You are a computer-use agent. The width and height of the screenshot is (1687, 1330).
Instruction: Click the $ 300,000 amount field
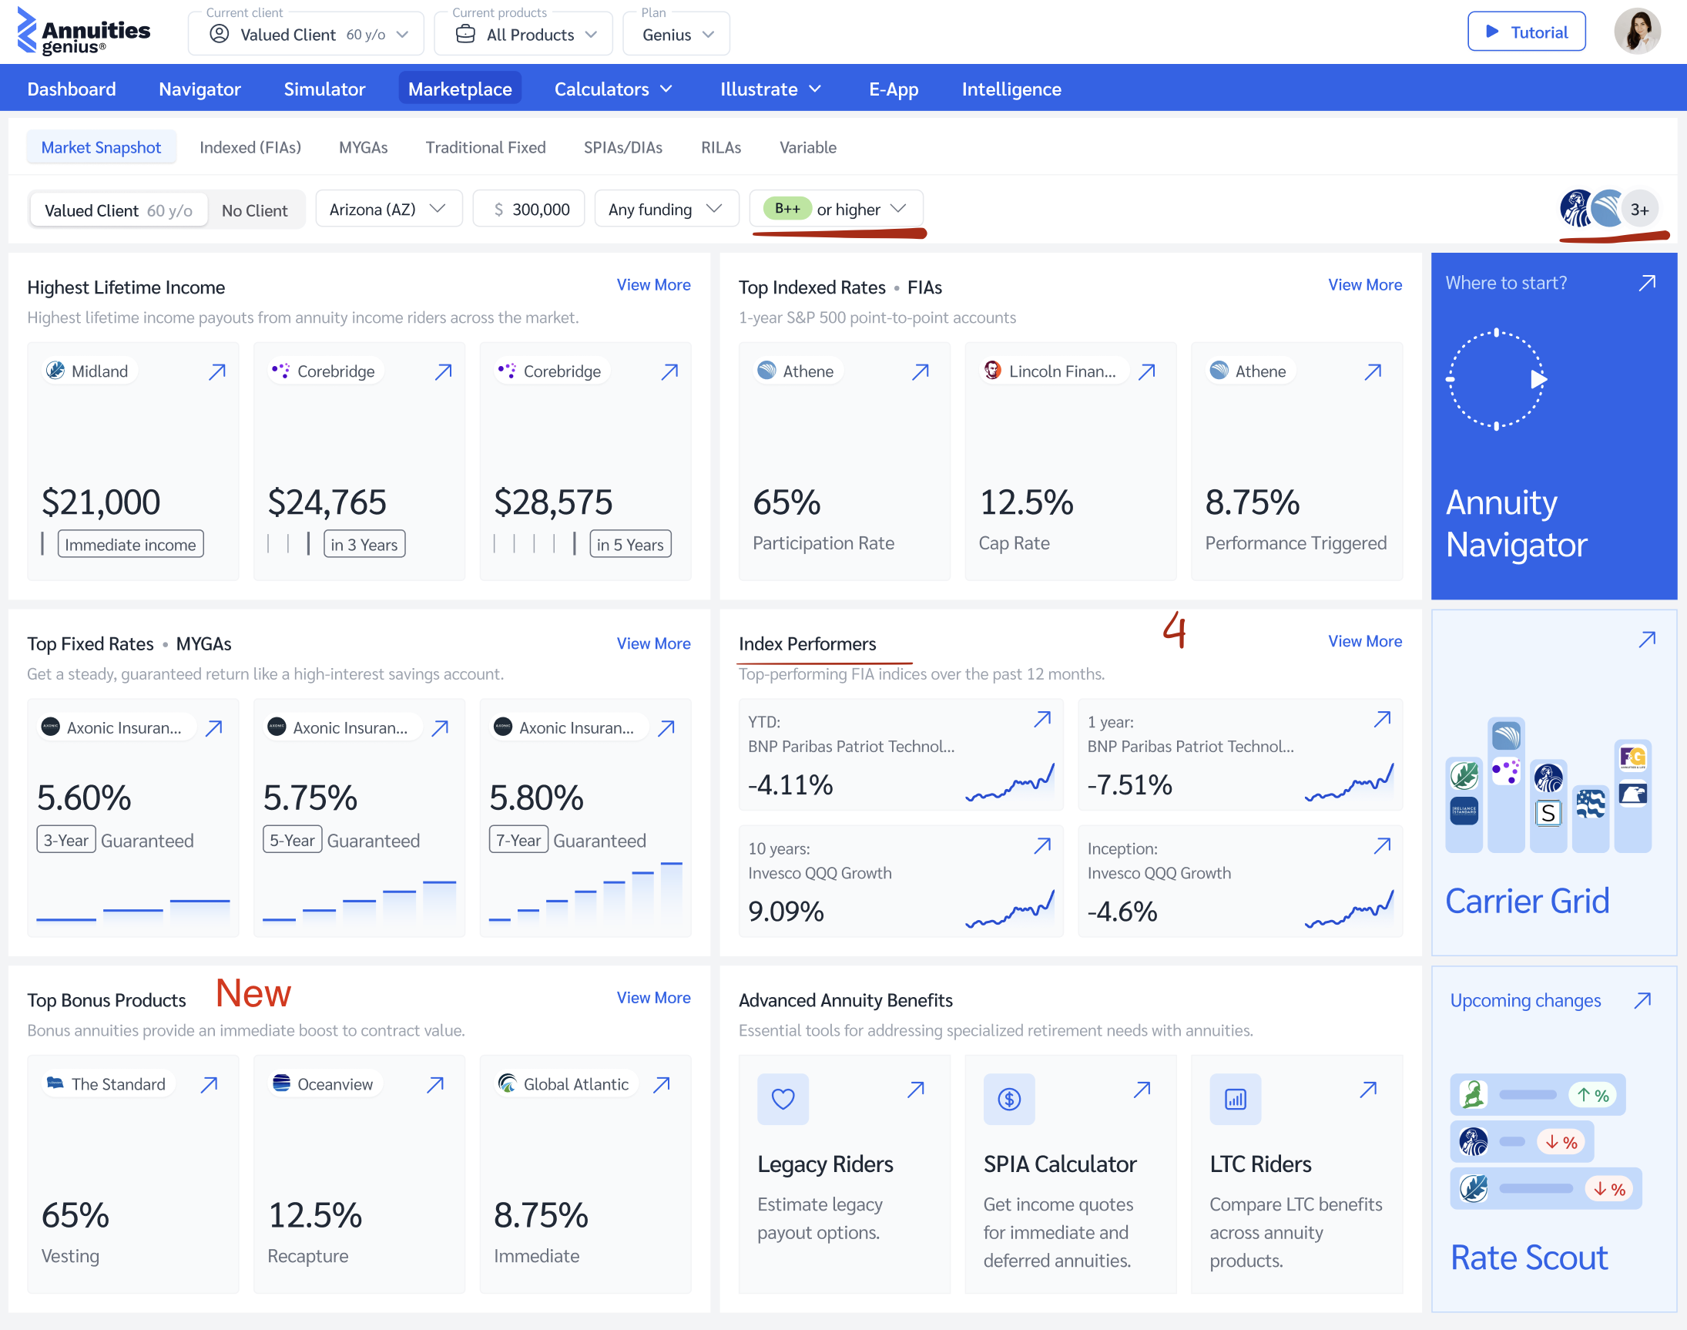[529, 209]
